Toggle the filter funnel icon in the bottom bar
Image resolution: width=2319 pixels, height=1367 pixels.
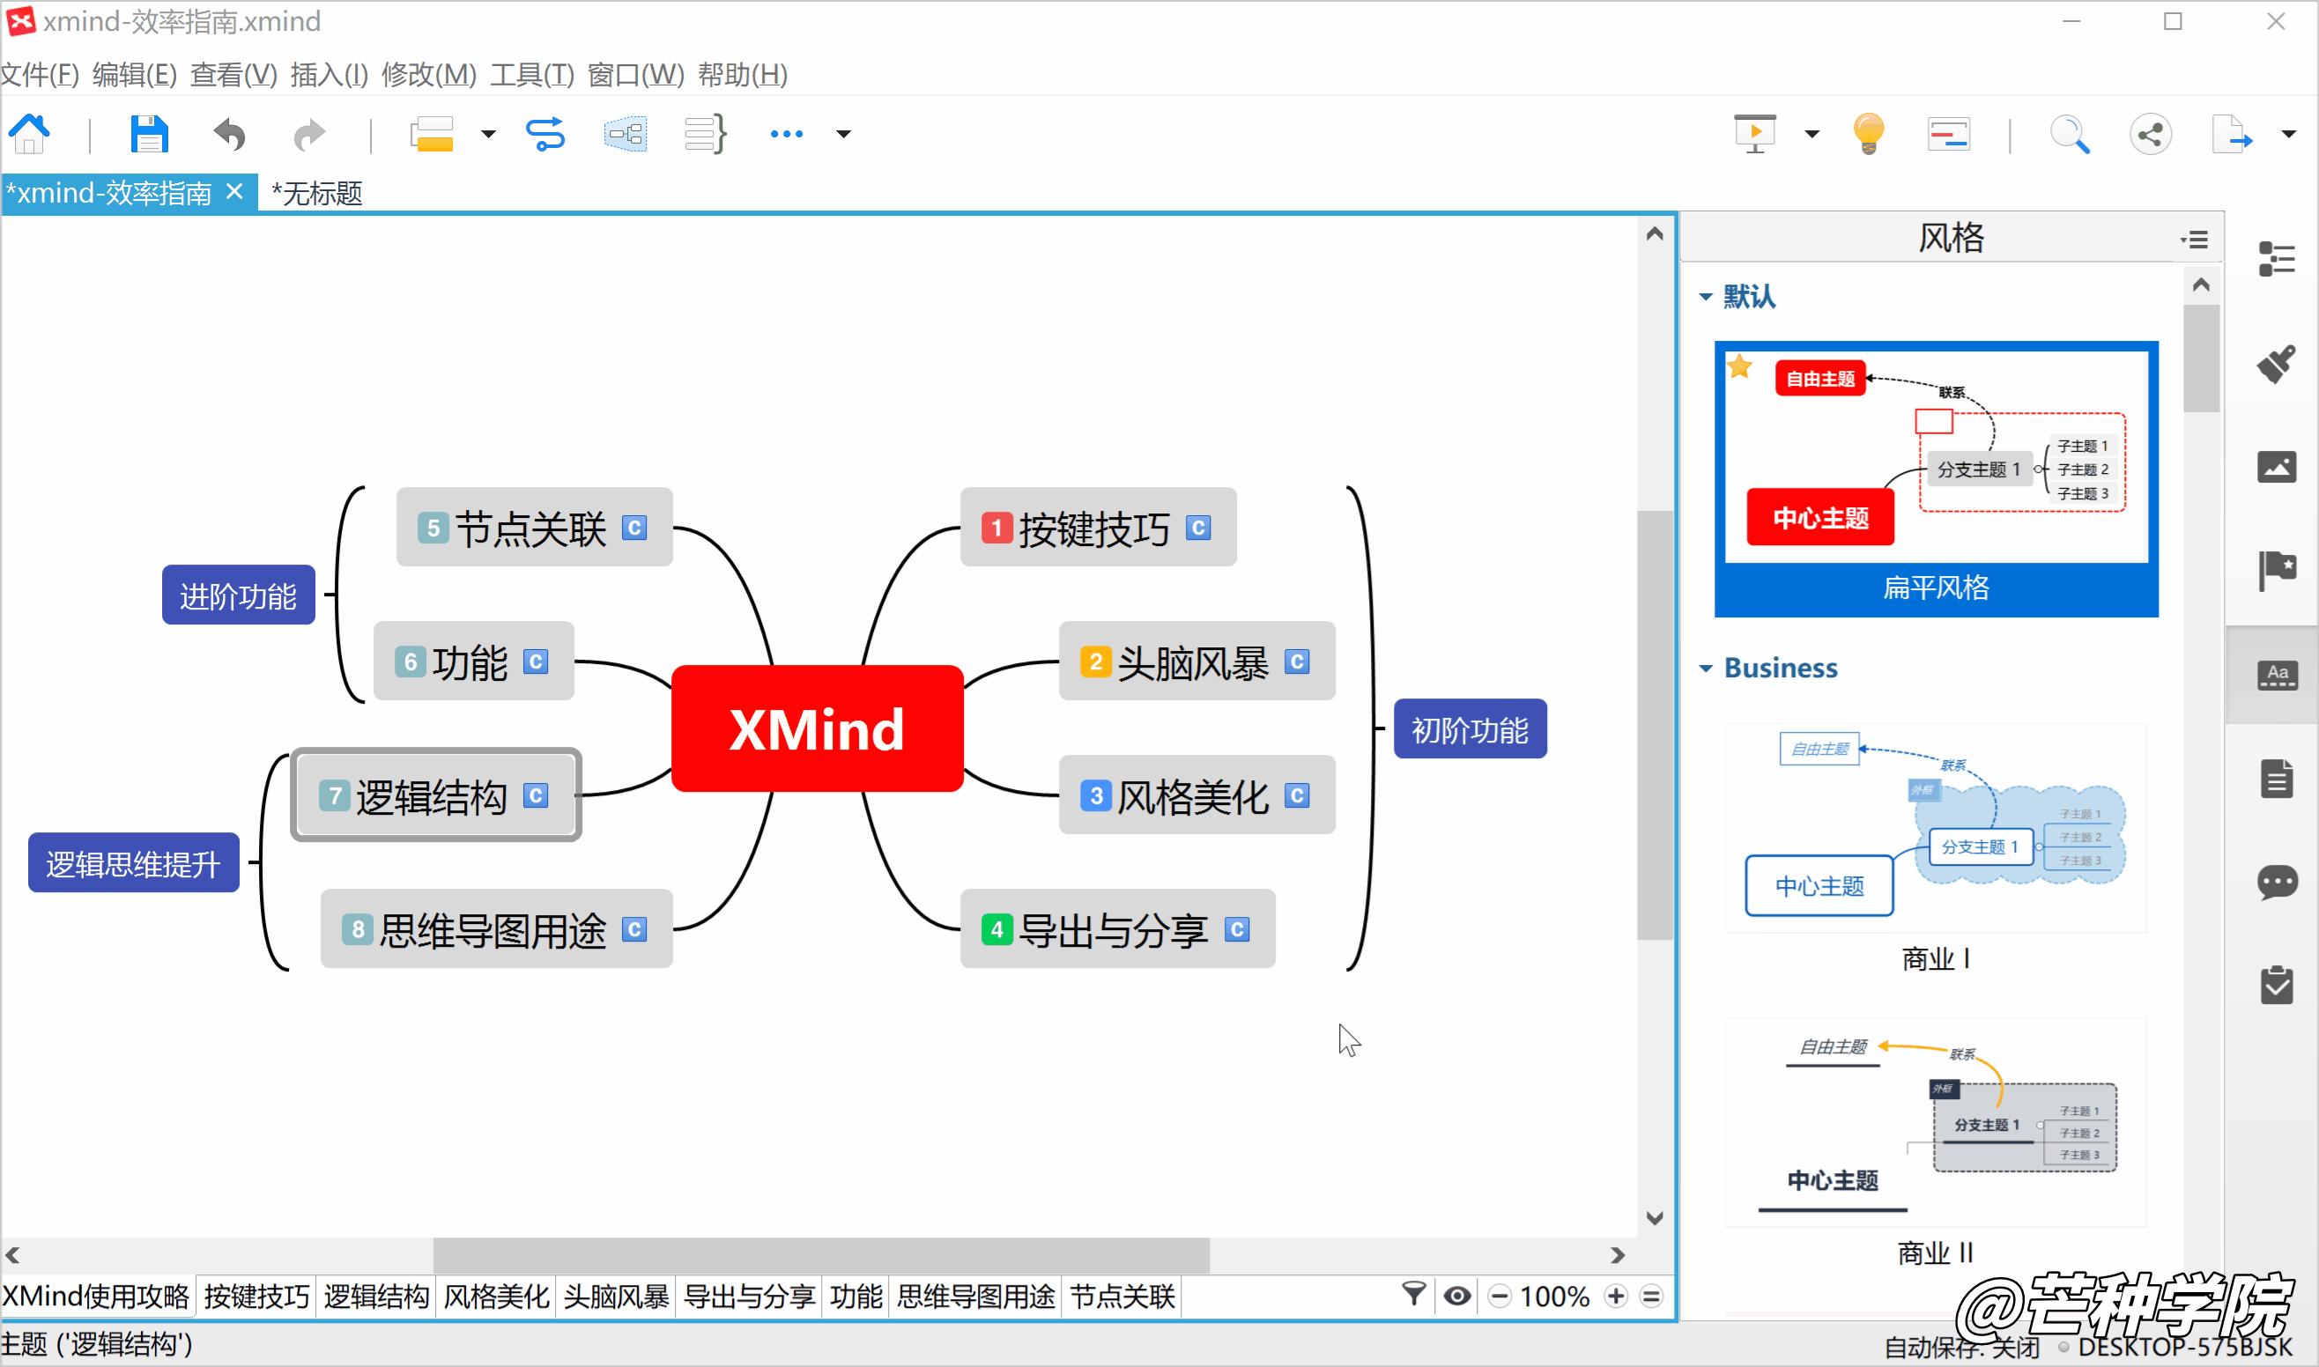(x=1413, y=1294)
